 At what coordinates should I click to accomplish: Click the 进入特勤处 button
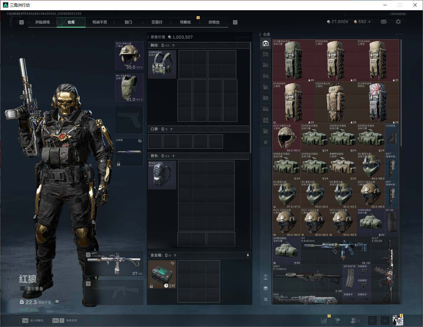(x=33, y=320)
